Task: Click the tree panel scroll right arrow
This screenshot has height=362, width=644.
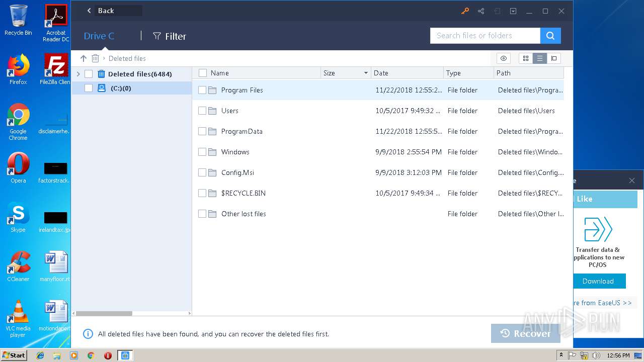Action: pyautogui.click(x=190, y=313)
